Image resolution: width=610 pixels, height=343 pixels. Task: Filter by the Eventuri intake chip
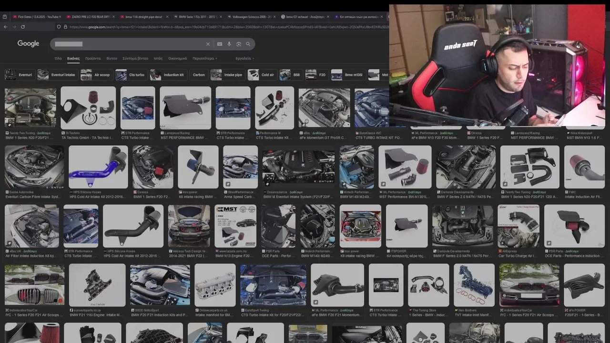57,75
